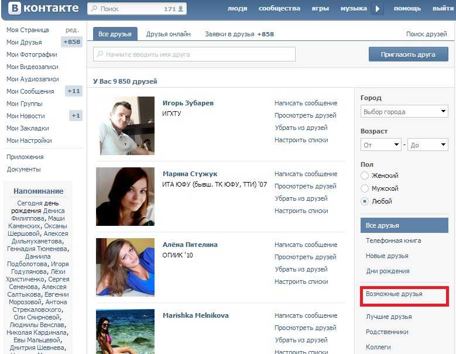Open Дни рождения list
The image size is (456, 354).
click(388, 271)
